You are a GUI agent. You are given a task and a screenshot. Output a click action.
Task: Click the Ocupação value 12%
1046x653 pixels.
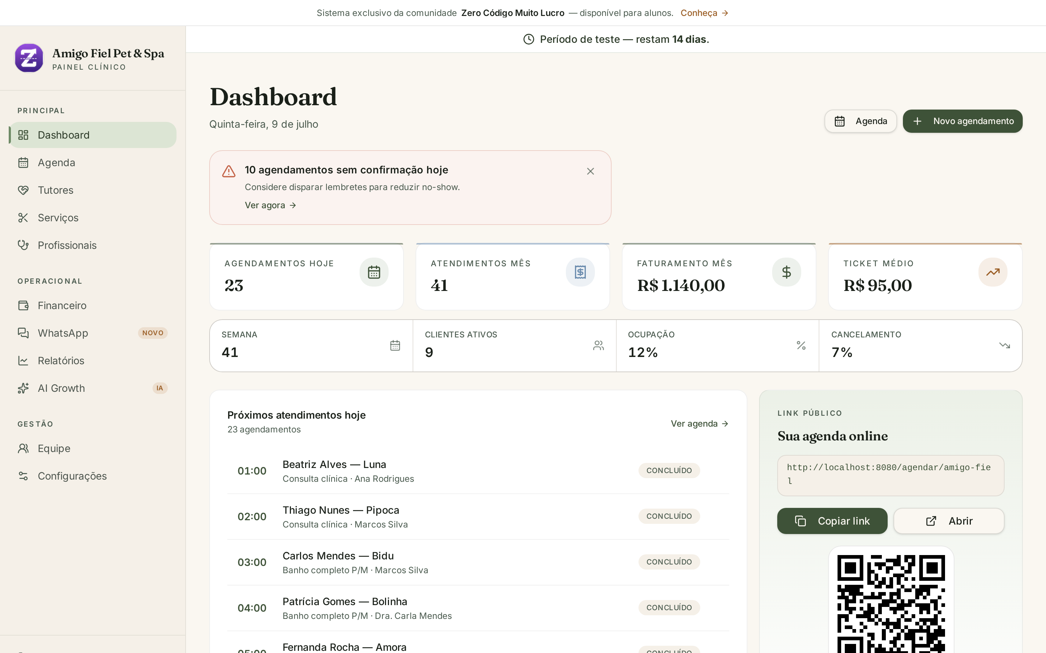(x=643, y=352)
